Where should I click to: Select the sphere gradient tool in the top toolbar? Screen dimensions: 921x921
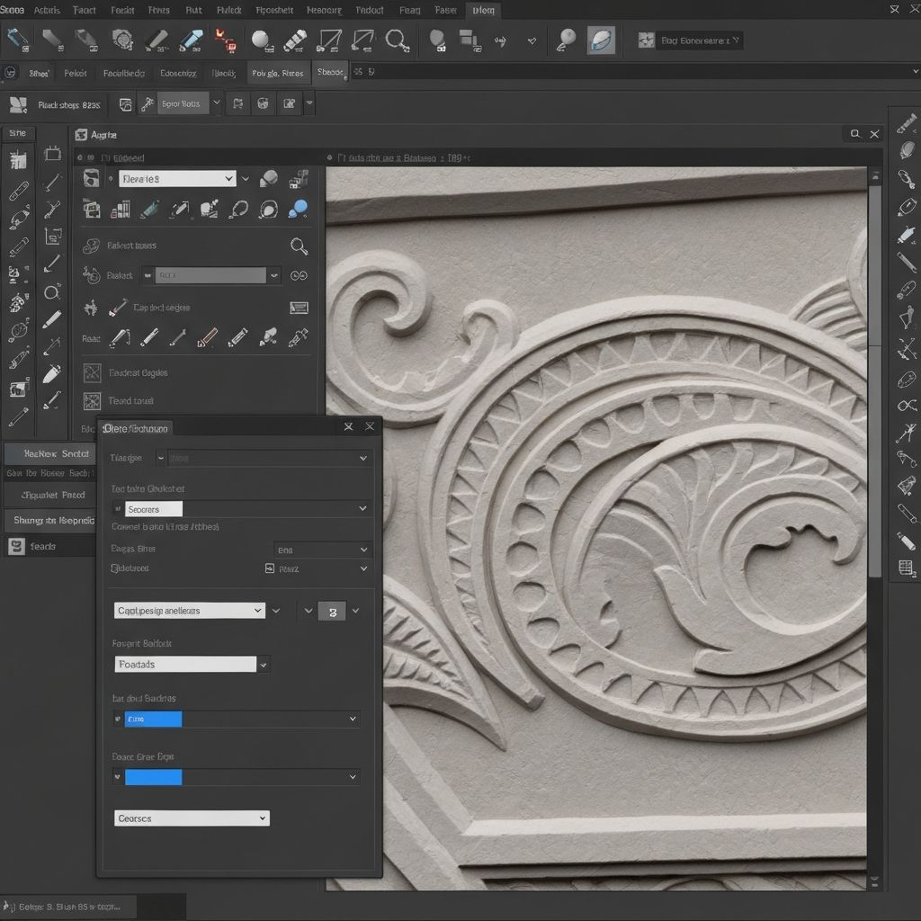pos(261,40)
